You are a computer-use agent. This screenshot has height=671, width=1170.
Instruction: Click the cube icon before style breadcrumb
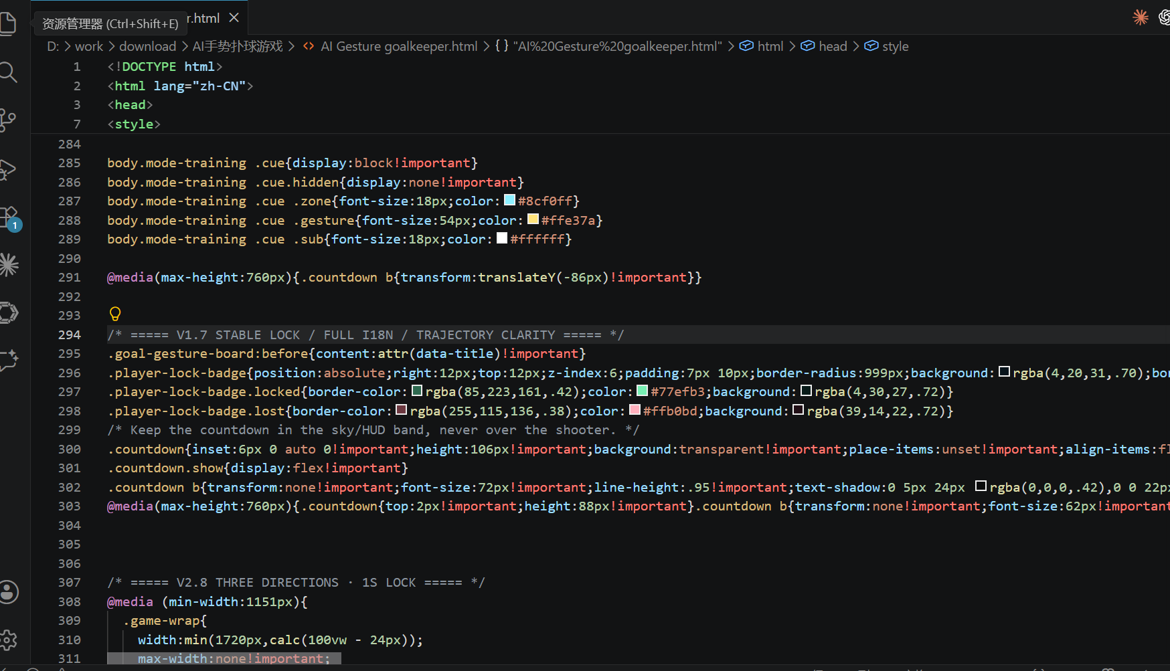pyautogui.click(x=871, y=46)
